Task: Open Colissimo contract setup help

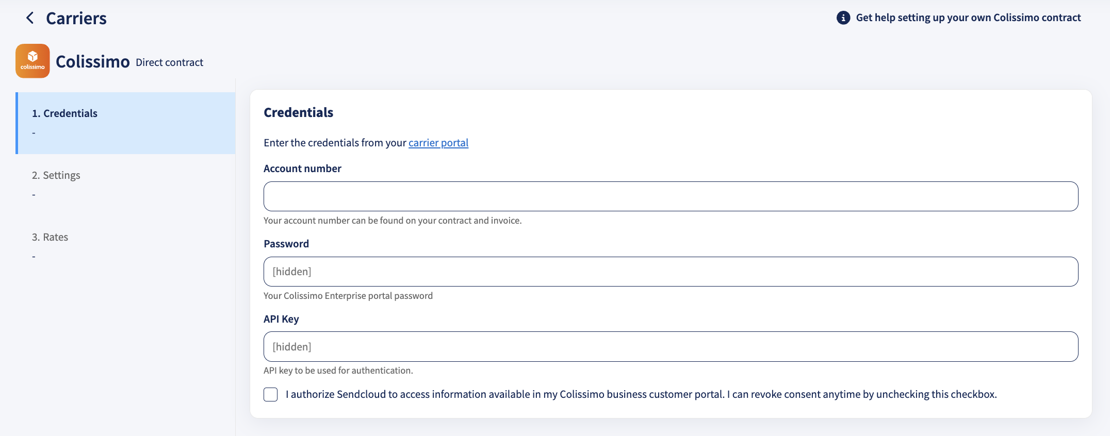Action: [968, 18]
